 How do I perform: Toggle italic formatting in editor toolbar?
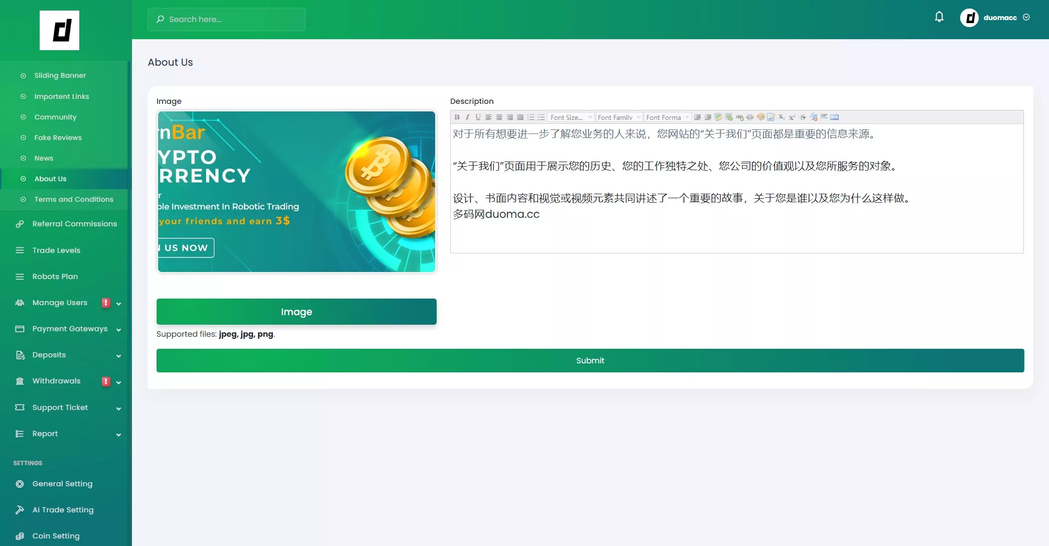point(467,117)
